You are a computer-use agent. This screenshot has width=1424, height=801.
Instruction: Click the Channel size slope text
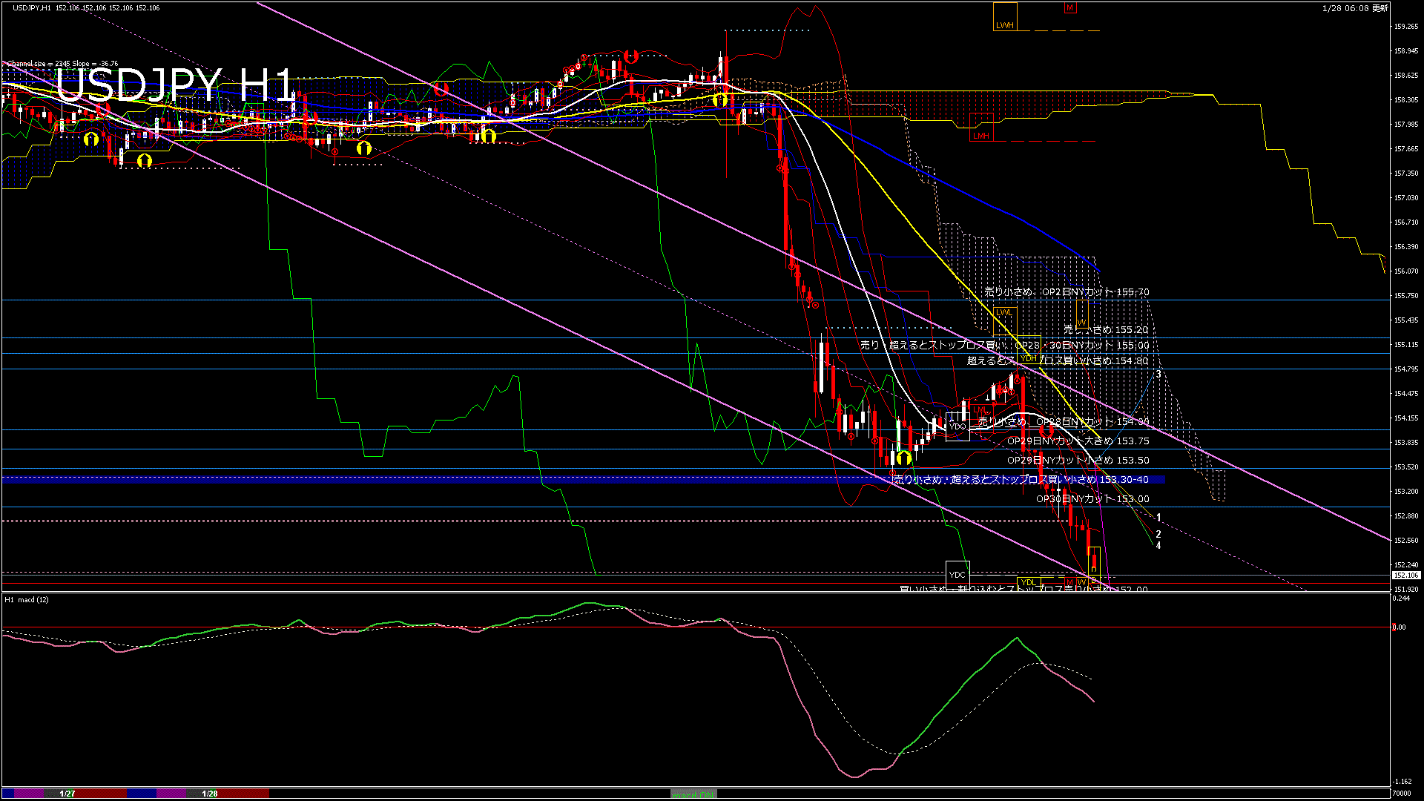click(63, 64)
